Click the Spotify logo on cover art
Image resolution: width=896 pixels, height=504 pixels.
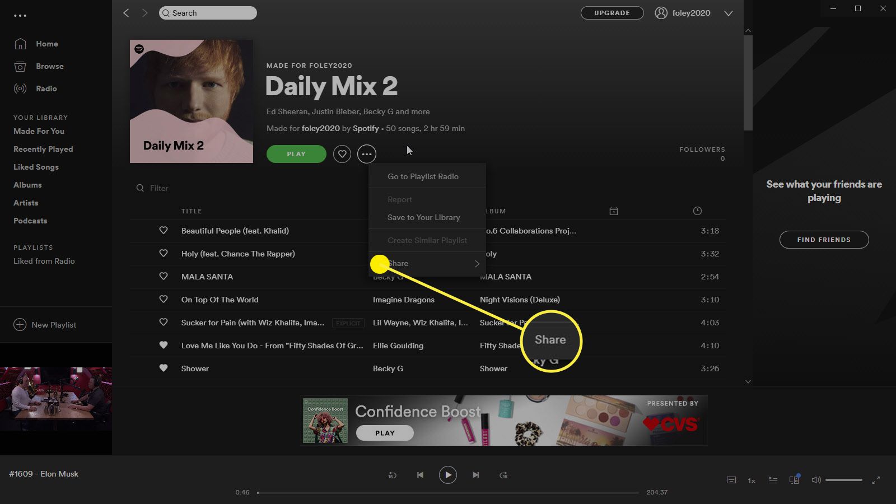tap(139, 49)
